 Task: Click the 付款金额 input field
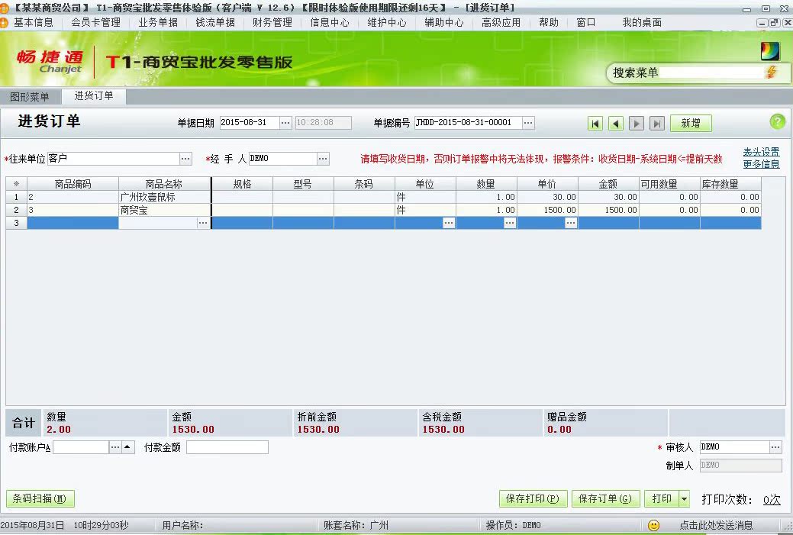(x=227, y=447)
